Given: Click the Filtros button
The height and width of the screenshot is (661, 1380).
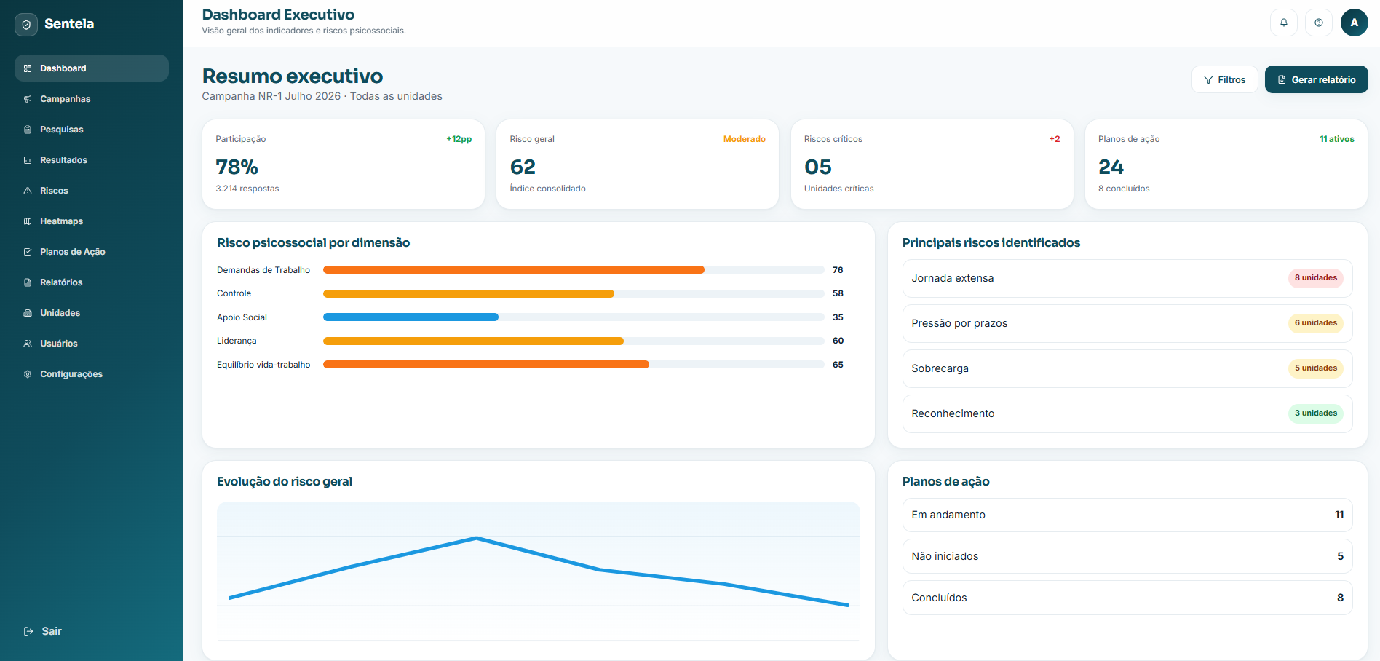Looking at the screenshot, I should coord(1225,79).
